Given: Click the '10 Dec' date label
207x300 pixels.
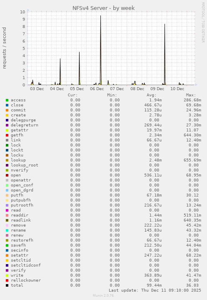Looking at the screenshot, I should click(177, 89).
